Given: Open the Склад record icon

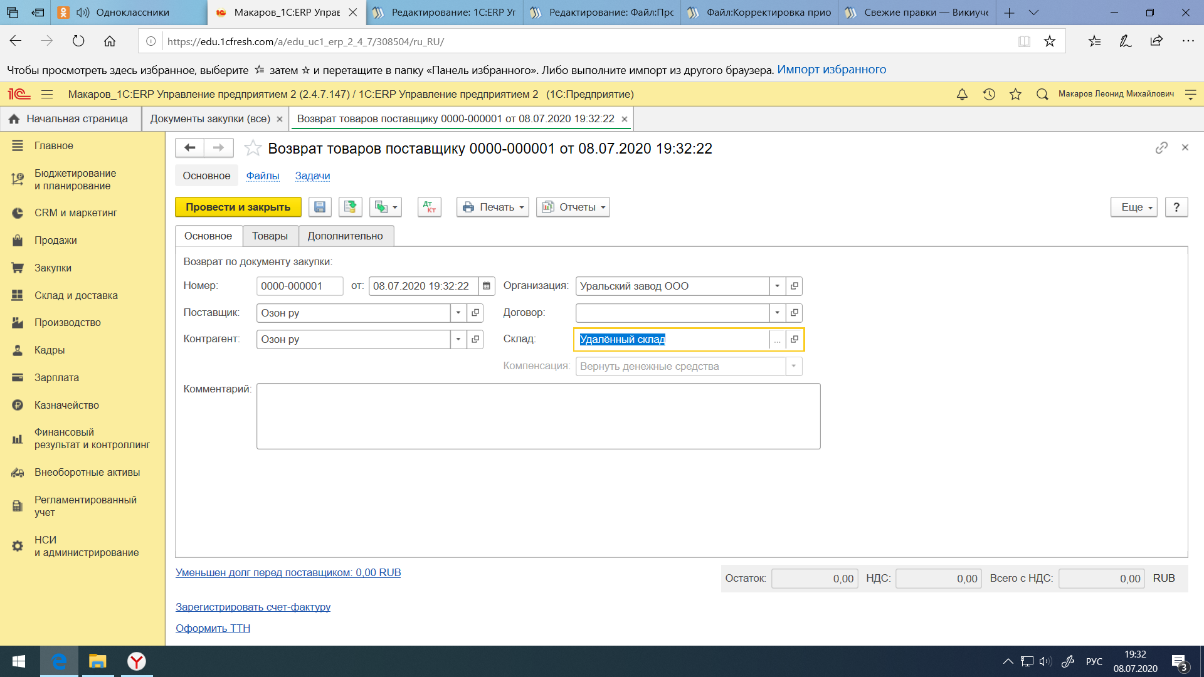Looking at the screenshot, I should [x=795, y=339].
